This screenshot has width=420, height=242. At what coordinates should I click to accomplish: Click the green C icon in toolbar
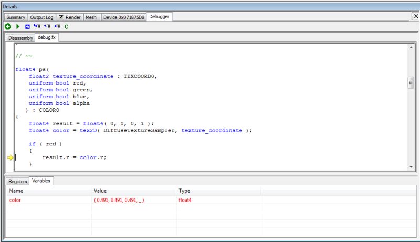[x=66, y=26]
